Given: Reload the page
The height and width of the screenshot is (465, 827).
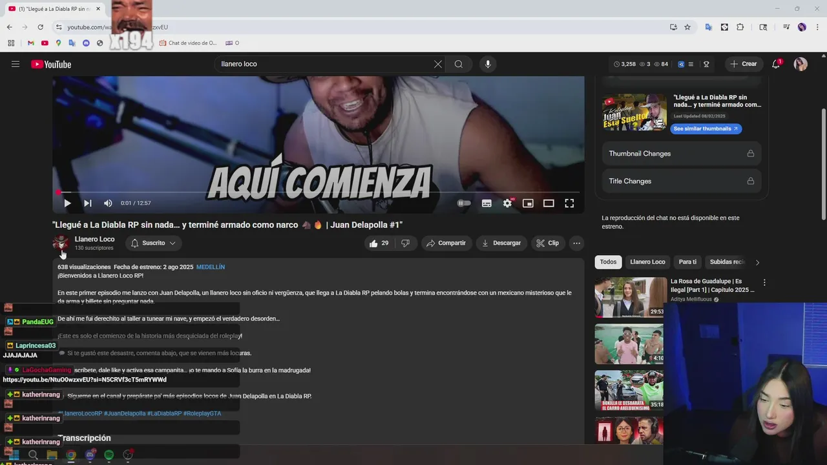Looking at the screenshot, I should pos(40,27).
